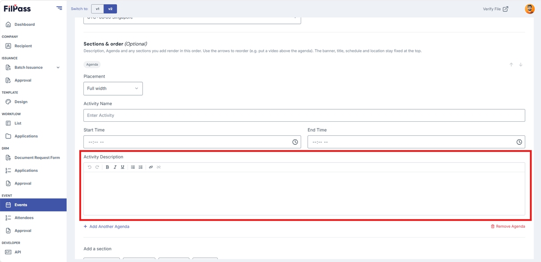Open Dashboard from the sidebar
The width and height of the screenshot is (541, 262).
point(33,24)
